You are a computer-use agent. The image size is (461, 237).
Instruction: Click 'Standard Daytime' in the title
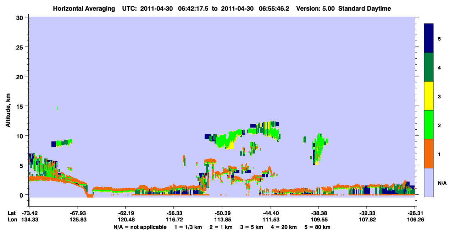[x=365, y=9]
